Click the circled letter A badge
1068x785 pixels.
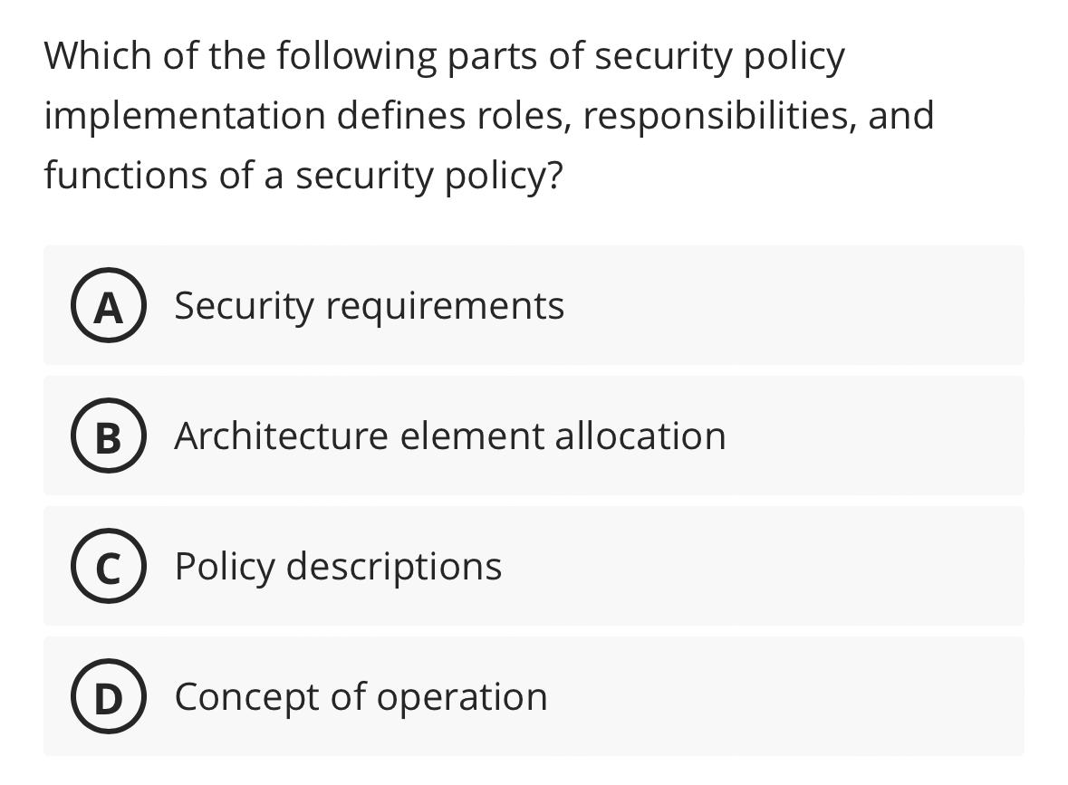[108, 306]
